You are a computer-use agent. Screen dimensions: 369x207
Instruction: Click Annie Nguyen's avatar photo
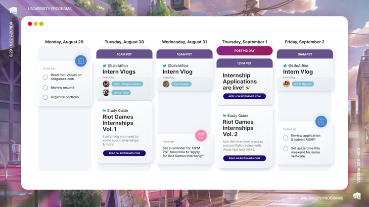point(287,84)
